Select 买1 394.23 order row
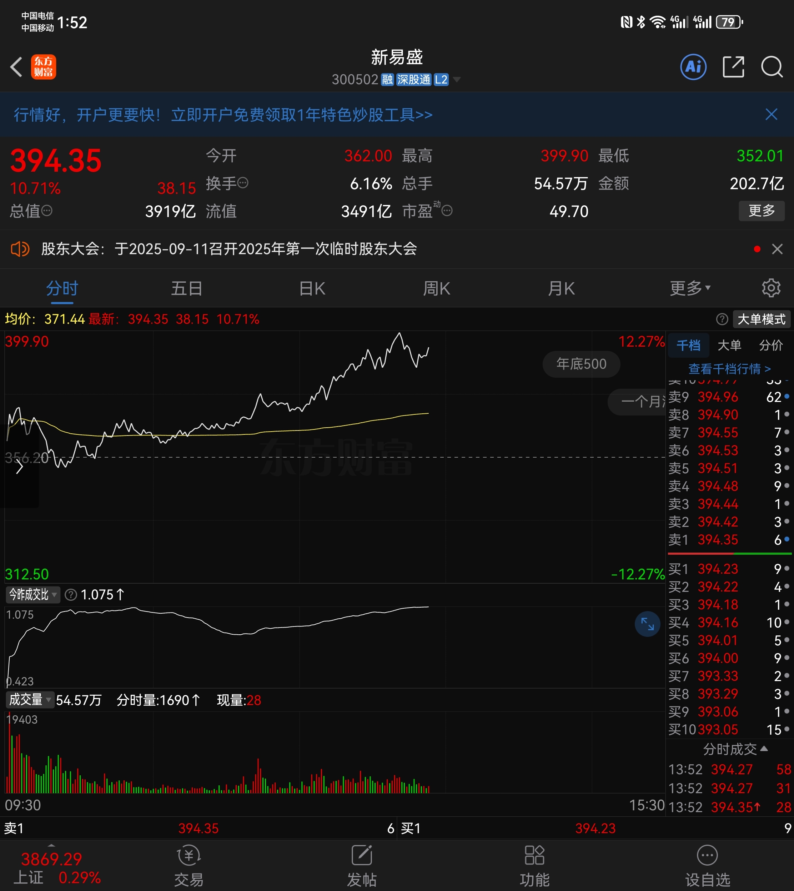The image size is (794, 891). pyautogui.click(x=729, y=569)
